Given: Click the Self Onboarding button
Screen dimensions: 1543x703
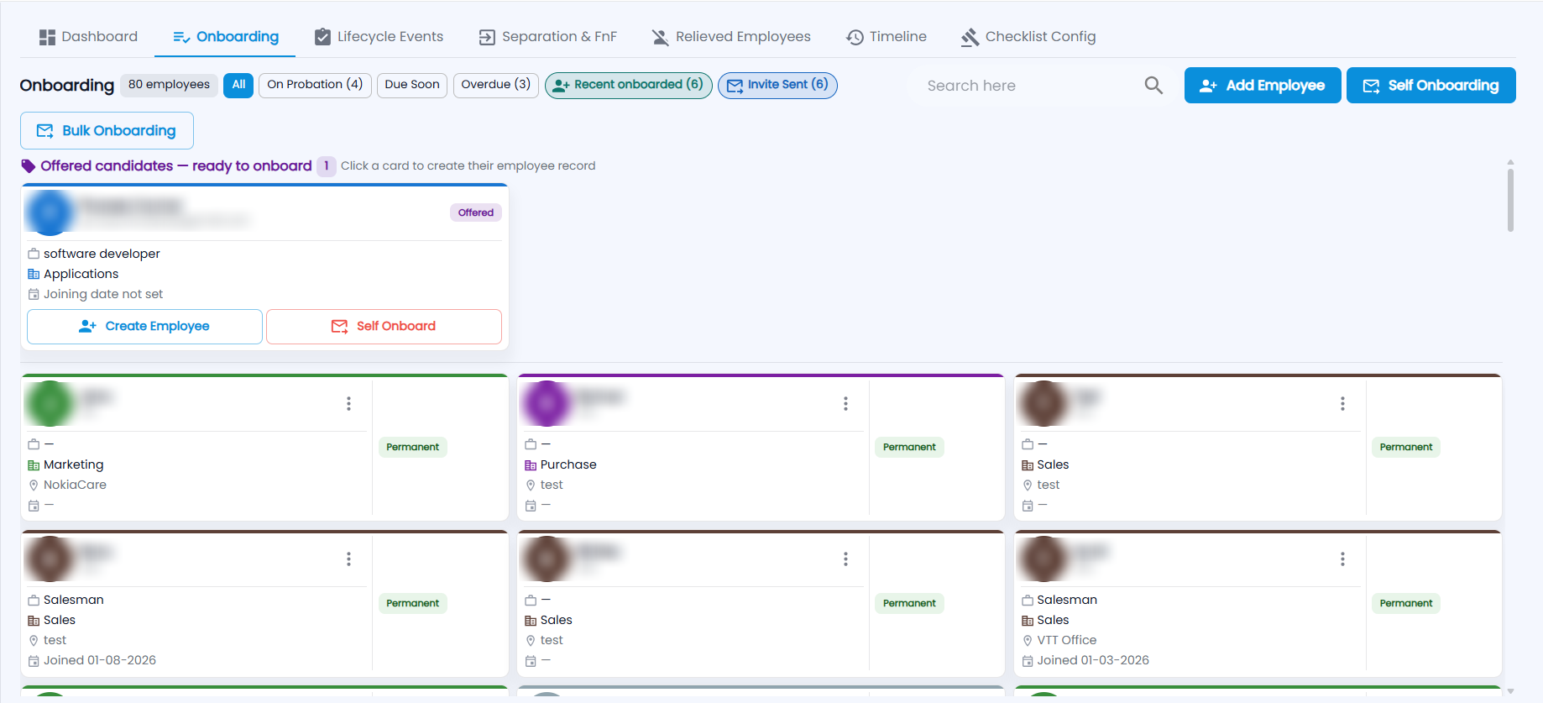Looking at the screenshot, I should coord(1431,86).
